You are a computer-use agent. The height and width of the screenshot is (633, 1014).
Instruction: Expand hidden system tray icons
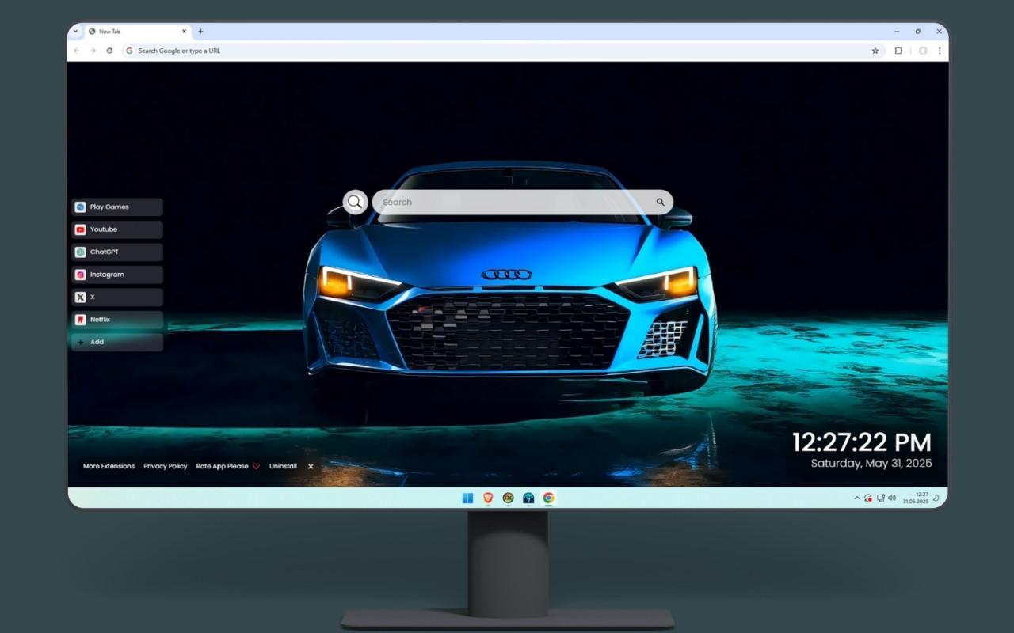click(856, 498)
